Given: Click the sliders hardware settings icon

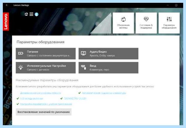Looking at the screenshot, I should (x=169, y=19).
